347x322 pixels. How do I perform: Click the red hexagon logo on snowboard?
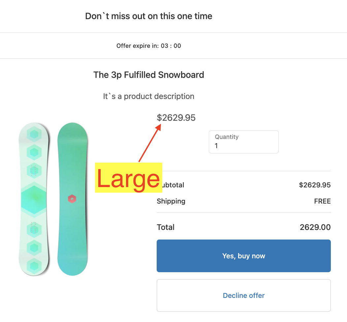(x=72, y=199)
